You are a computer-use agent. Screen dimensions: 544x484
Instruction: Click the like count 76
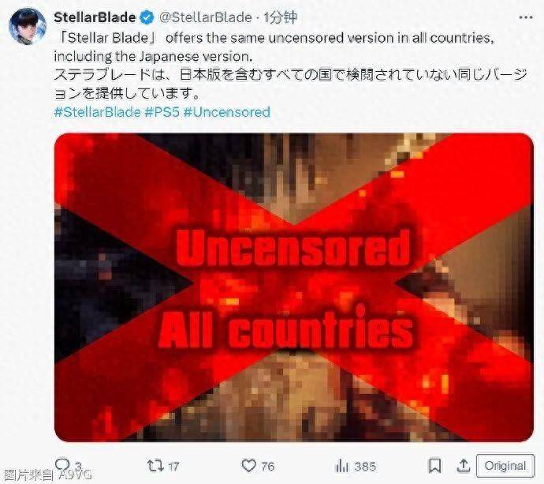point(267,467)
